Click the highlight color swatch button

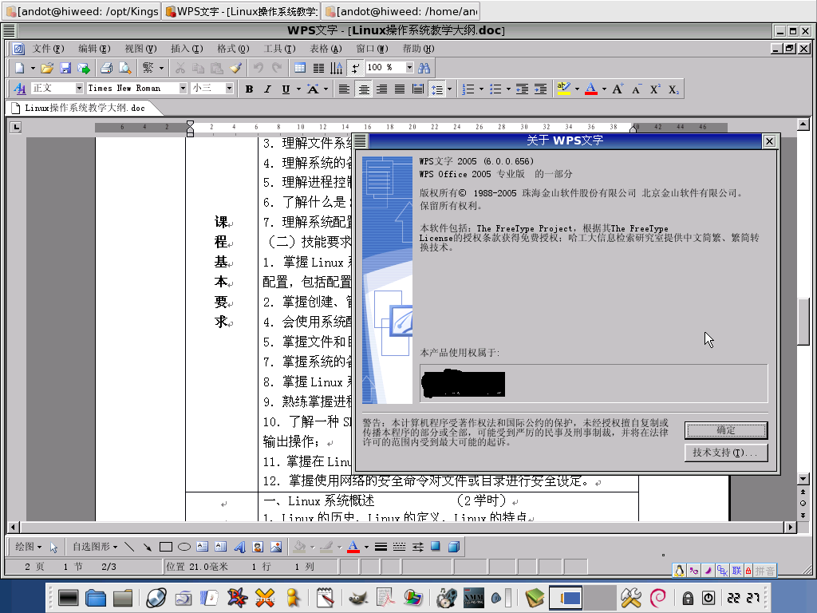coord(564,89)
